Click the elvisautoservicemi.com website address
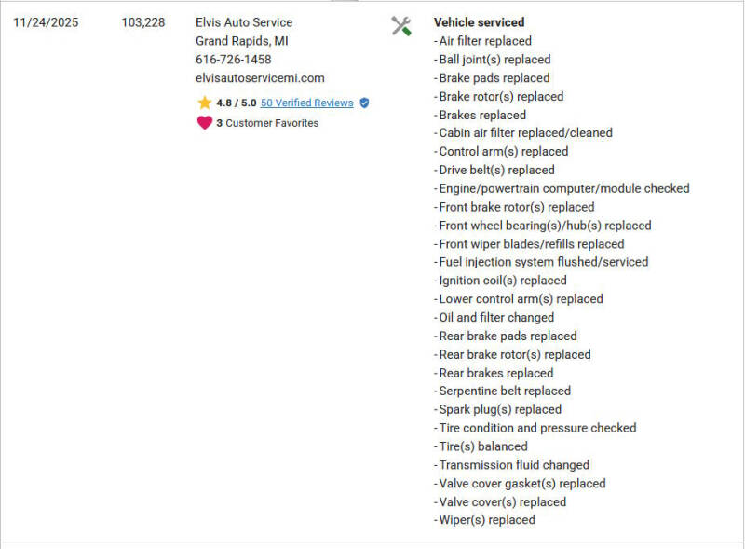Screen dimensions: 745x549 (x=260, y=77)
